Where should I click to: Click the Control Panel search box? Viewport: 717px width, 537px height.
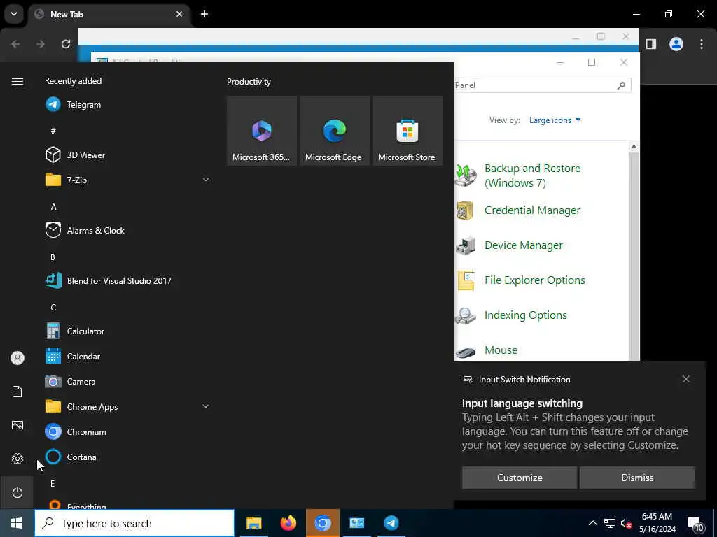[543, 85]
